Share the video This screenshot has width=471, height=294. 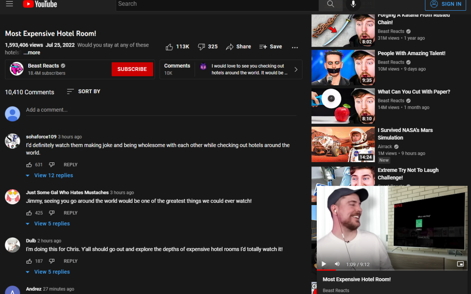(x=238, y=47)
